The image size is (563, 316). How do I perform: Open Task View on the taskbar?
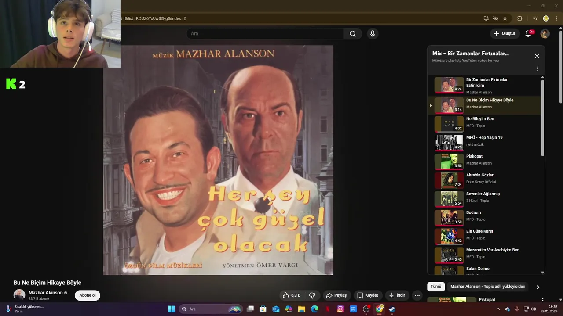(250, 309)
